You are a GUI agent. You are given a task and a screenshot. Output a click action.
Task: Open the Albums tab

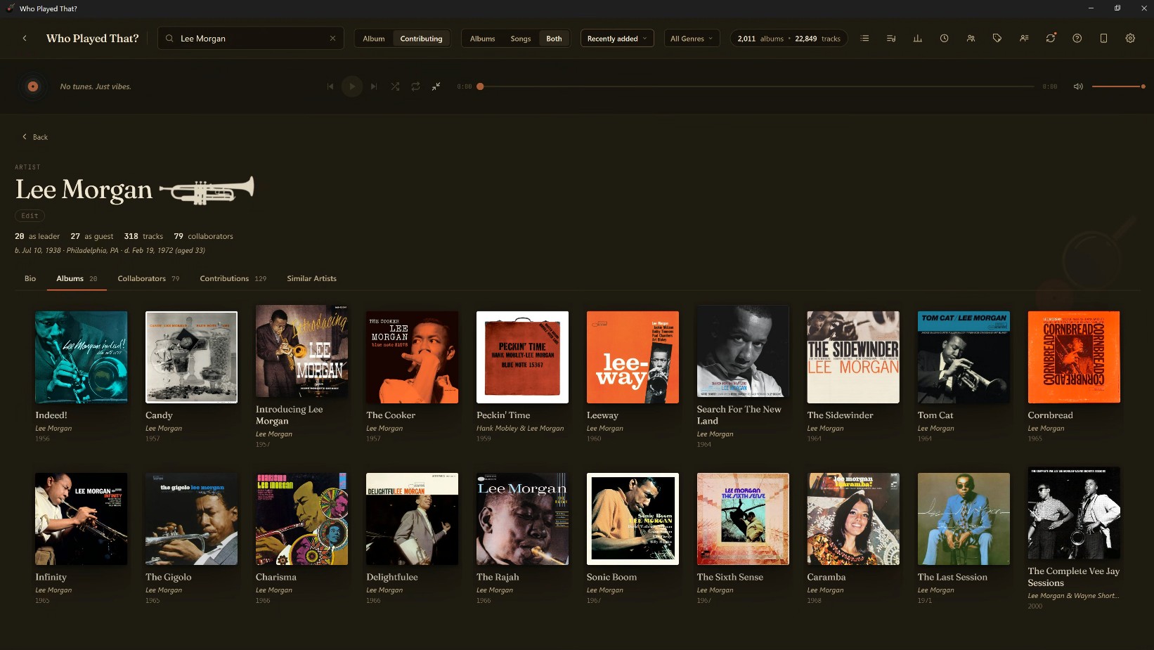(77, 278)
